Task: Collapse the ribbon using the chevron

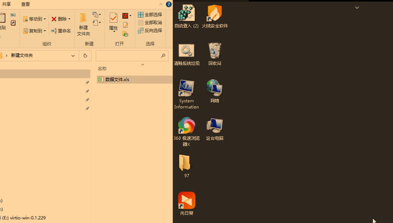Action: click(161, 4)
